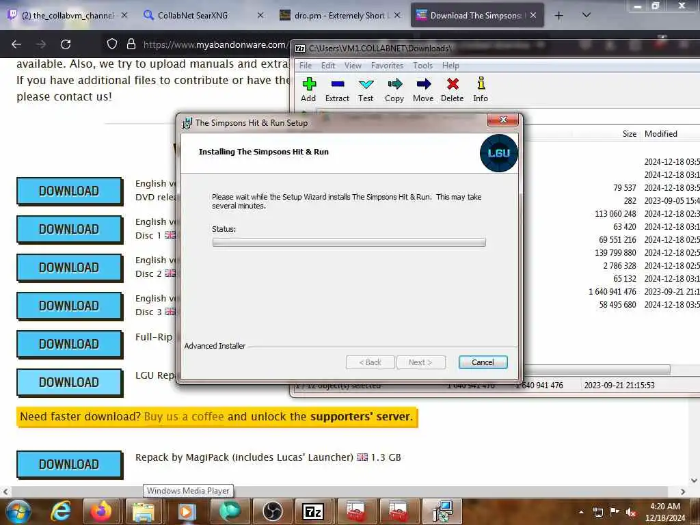Select the file sized 113 060 248
The height and width of the screenshot is (525, 700).
[x=615, y=214]
